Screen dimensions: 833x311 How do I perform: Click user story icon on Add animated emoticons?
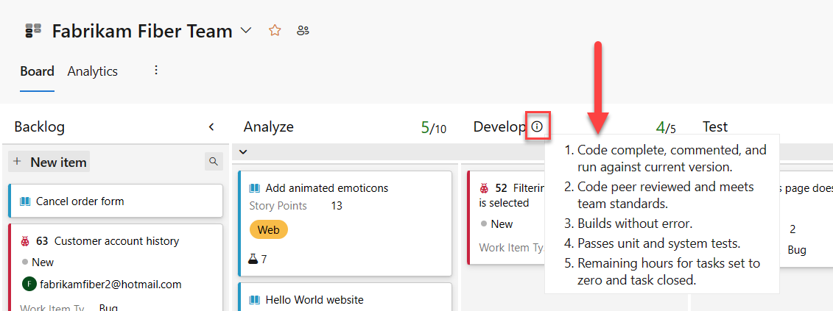point(255,188)
